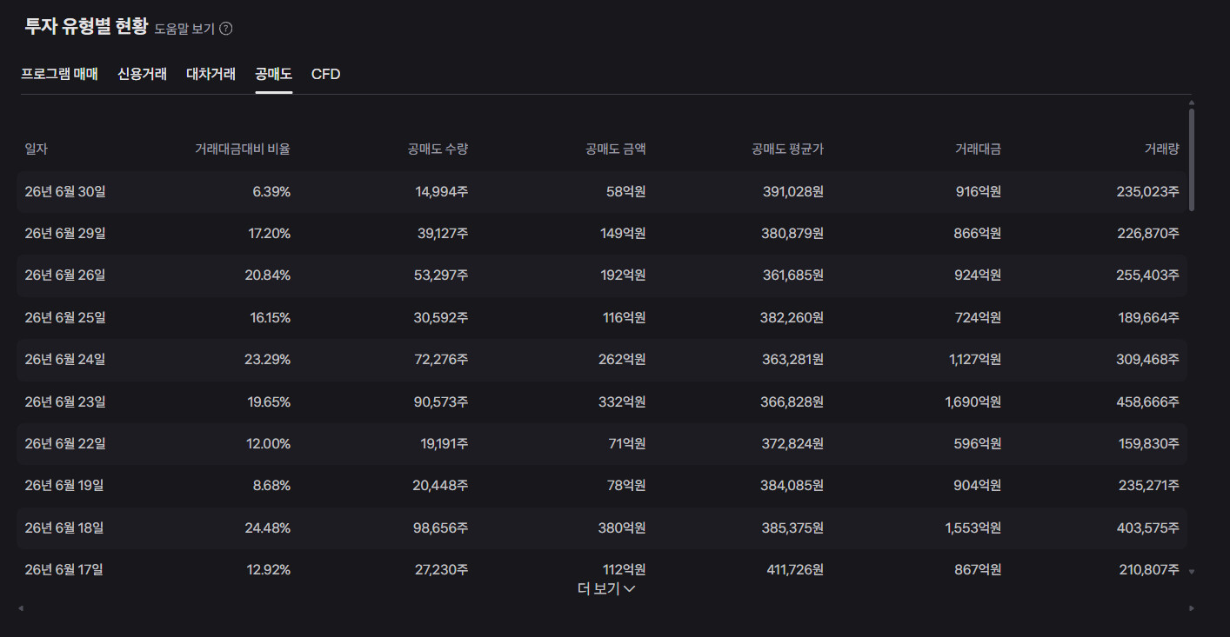Click the 210,807주 trading volume cell
The image size is (1230, 637).
pyautogui.click(x=1149, y=569)
